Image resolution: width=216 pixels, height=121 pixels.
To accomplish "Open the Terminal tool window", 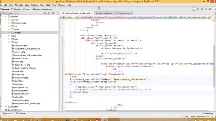I will pos(21,114).
